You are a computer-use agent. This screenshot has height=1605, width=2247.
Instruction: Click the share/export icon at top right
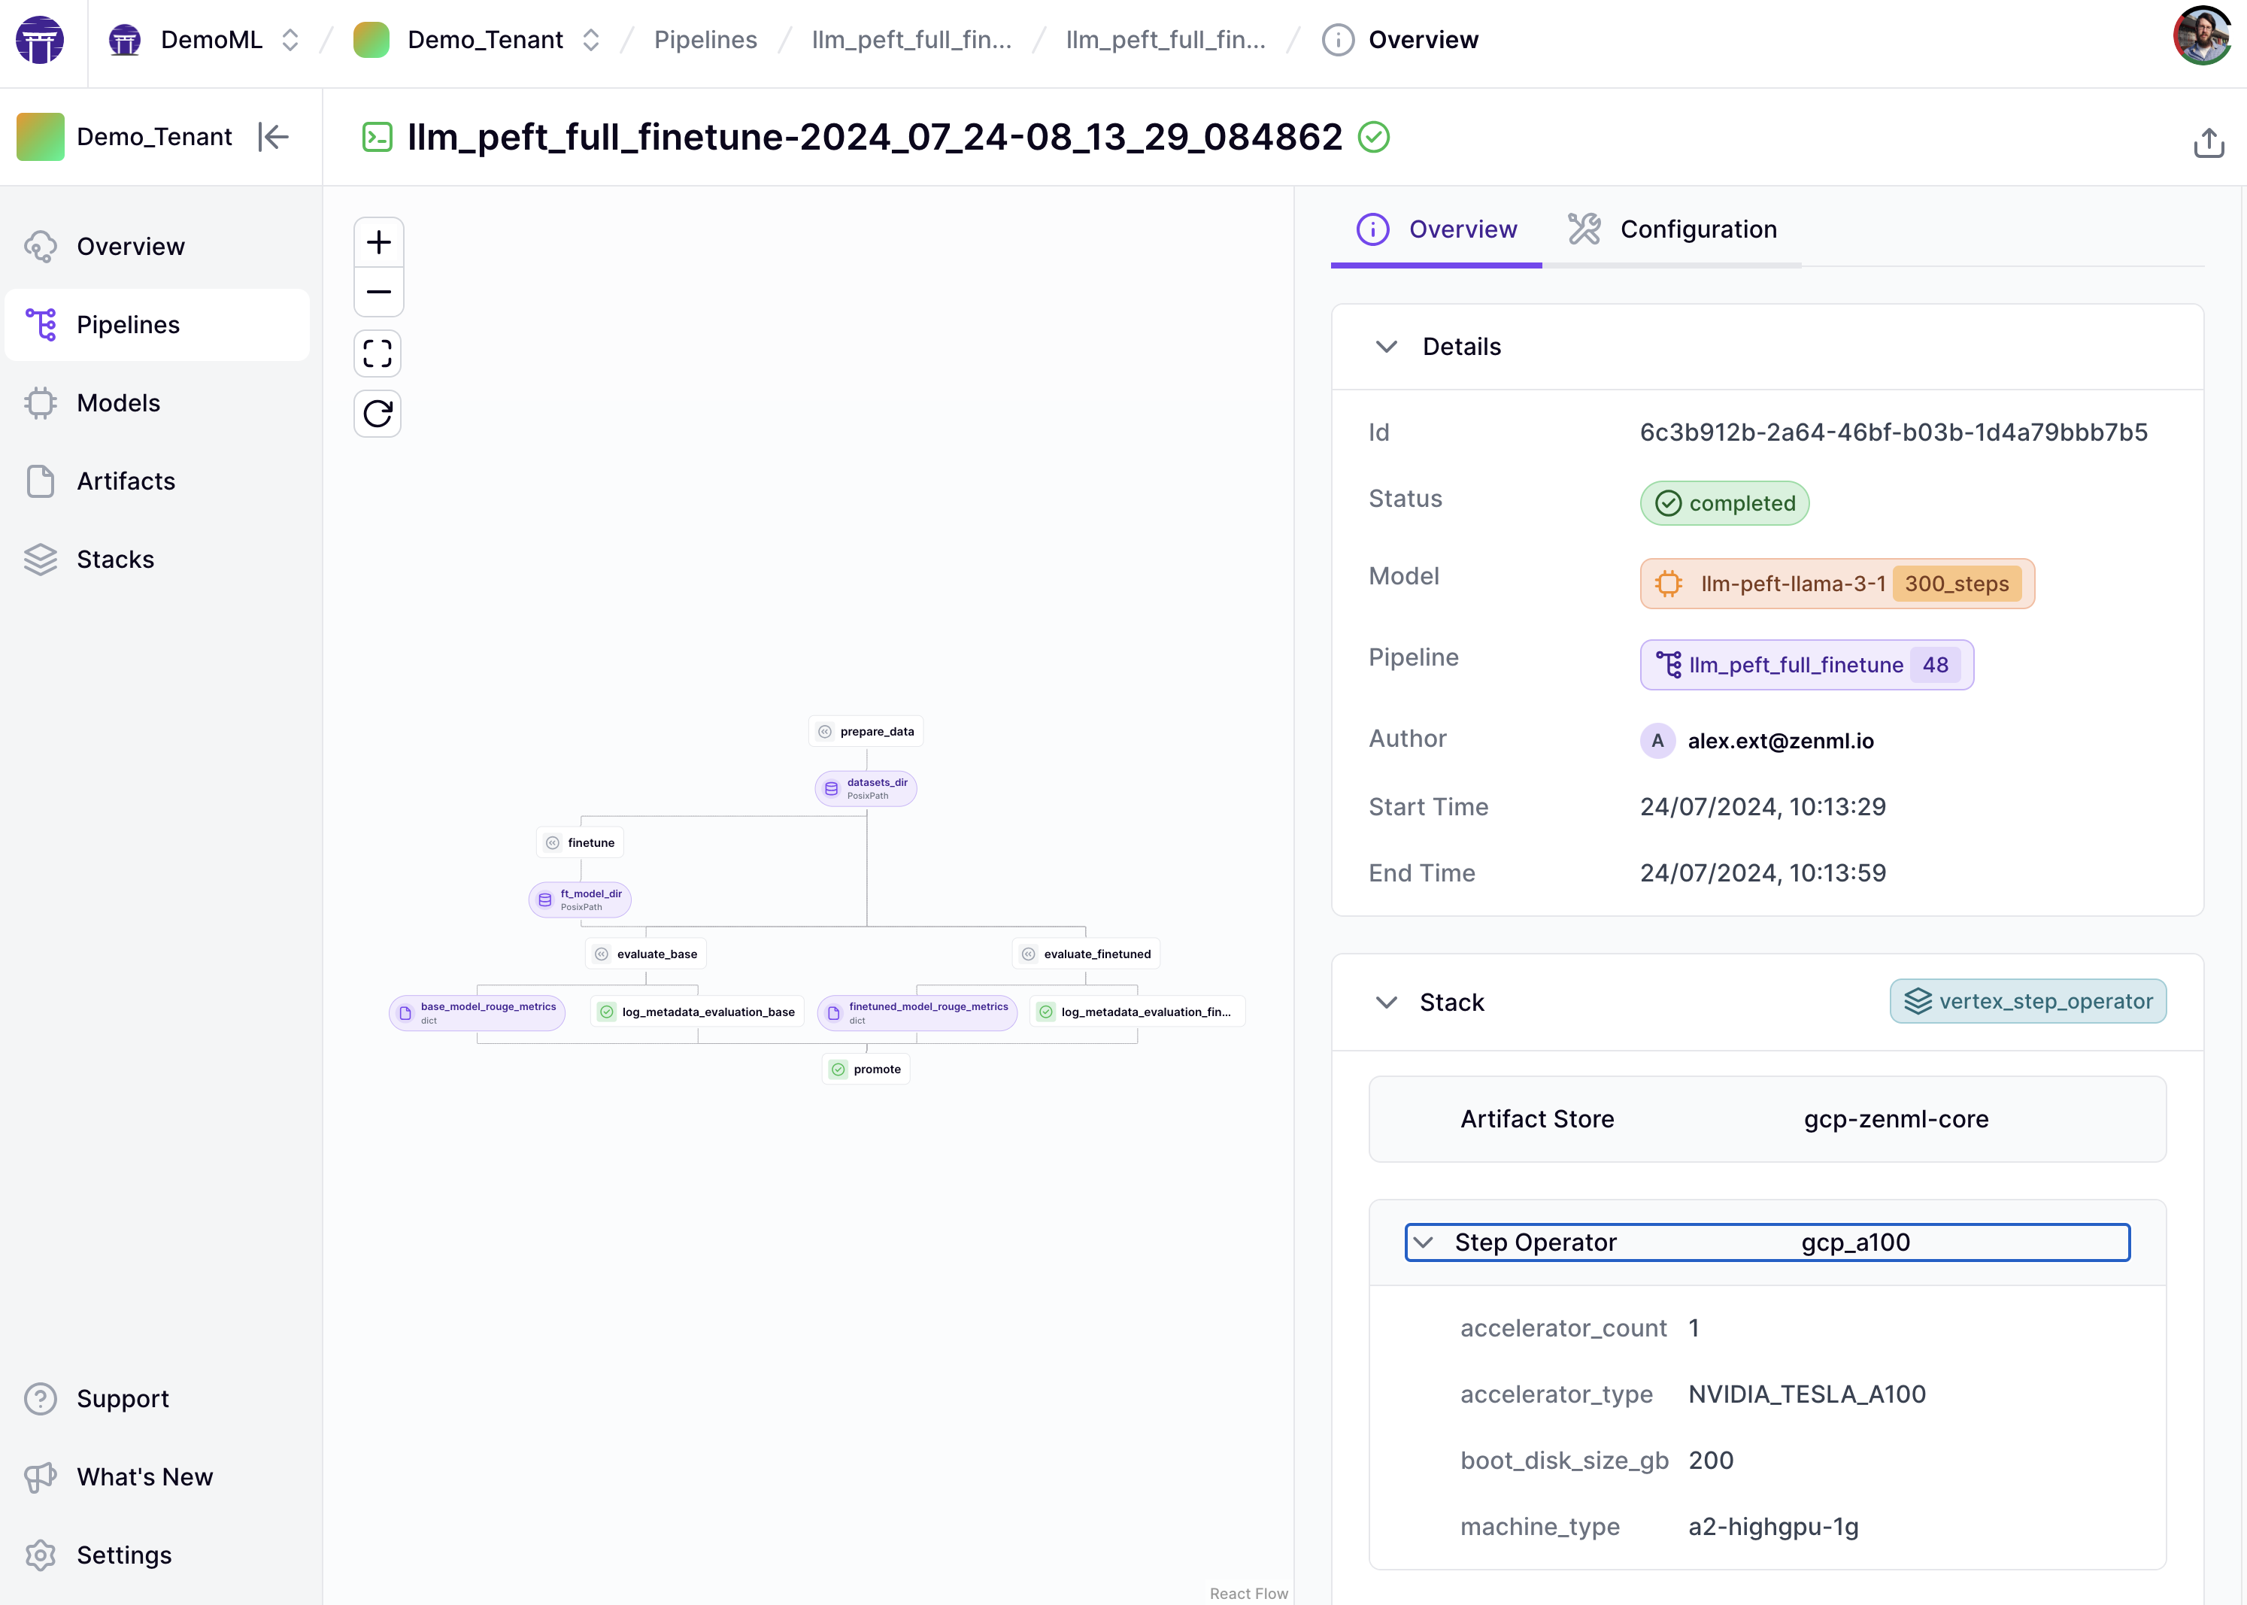(2209, 142)
